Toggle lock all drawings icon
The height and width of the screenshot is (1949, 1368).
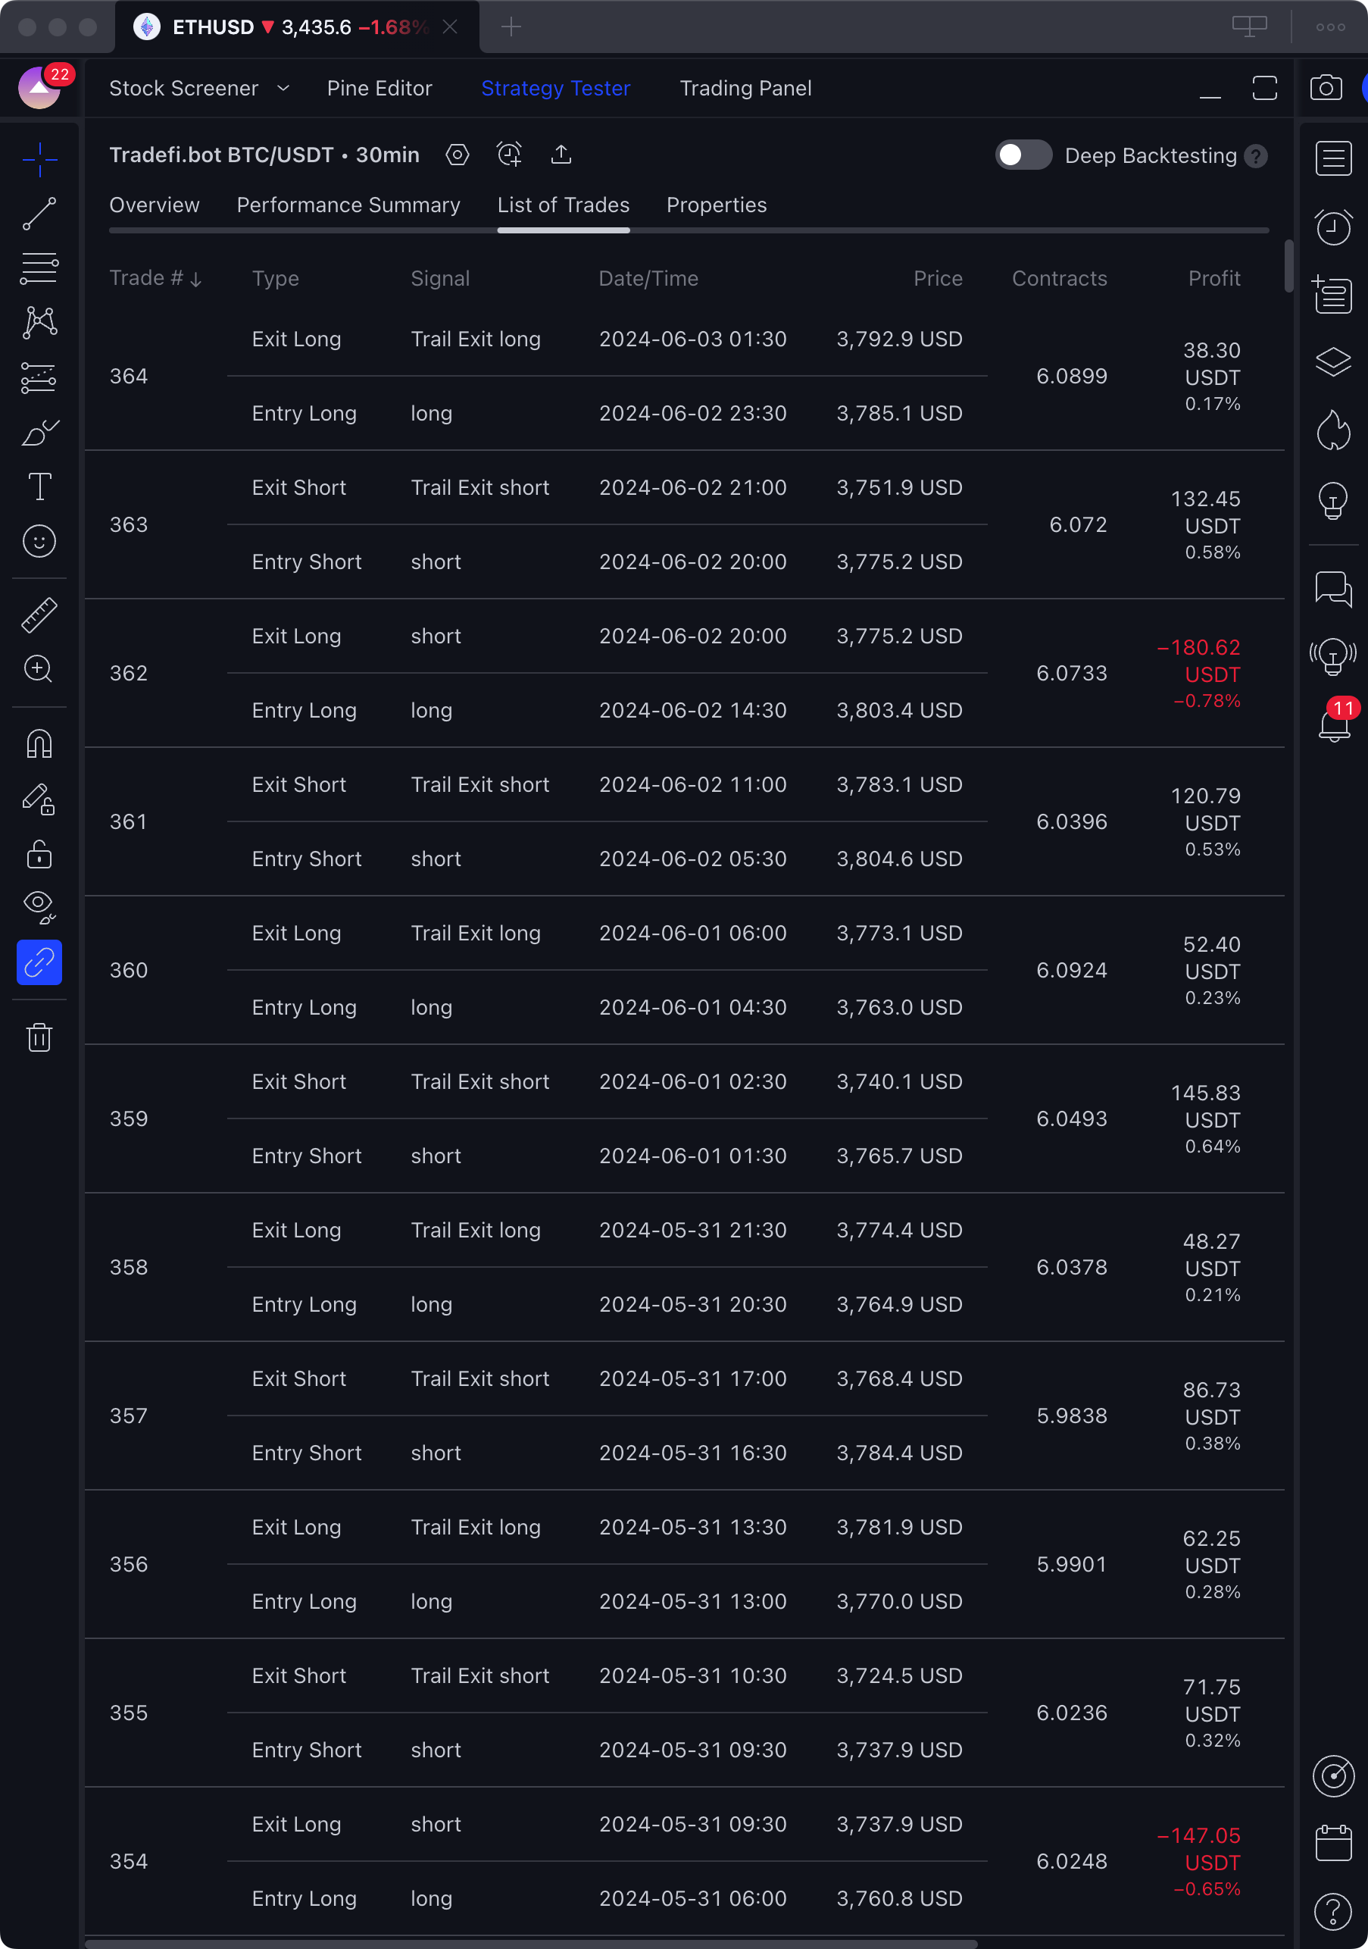39,854
